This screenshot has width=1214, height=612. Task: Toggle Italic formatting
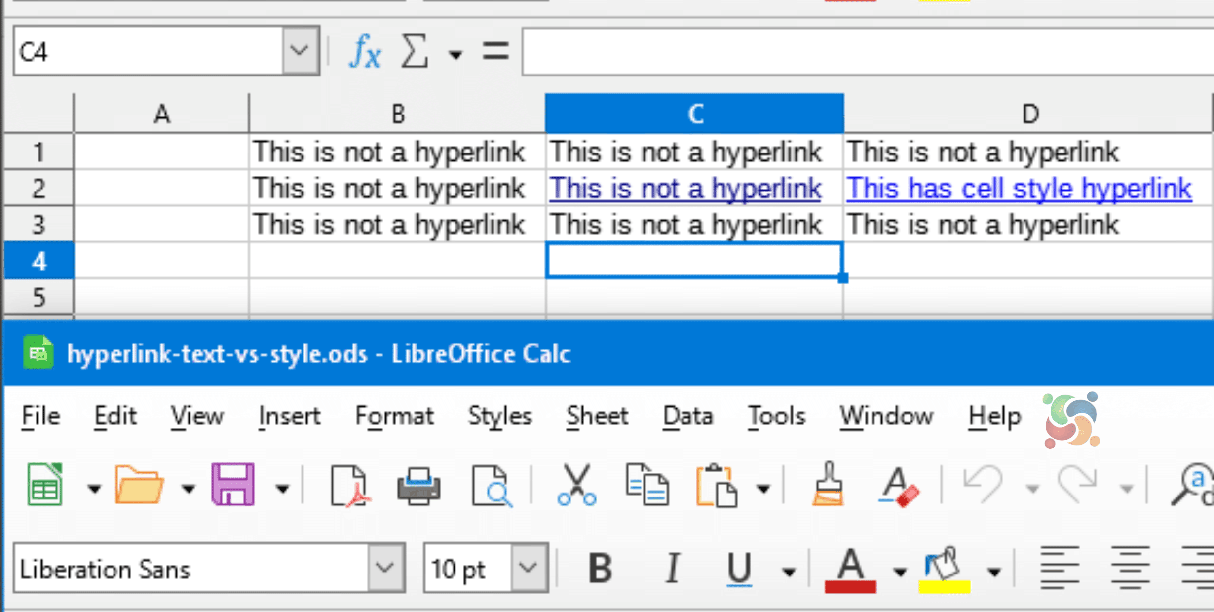pyautogui.click(x=672, y=569)
